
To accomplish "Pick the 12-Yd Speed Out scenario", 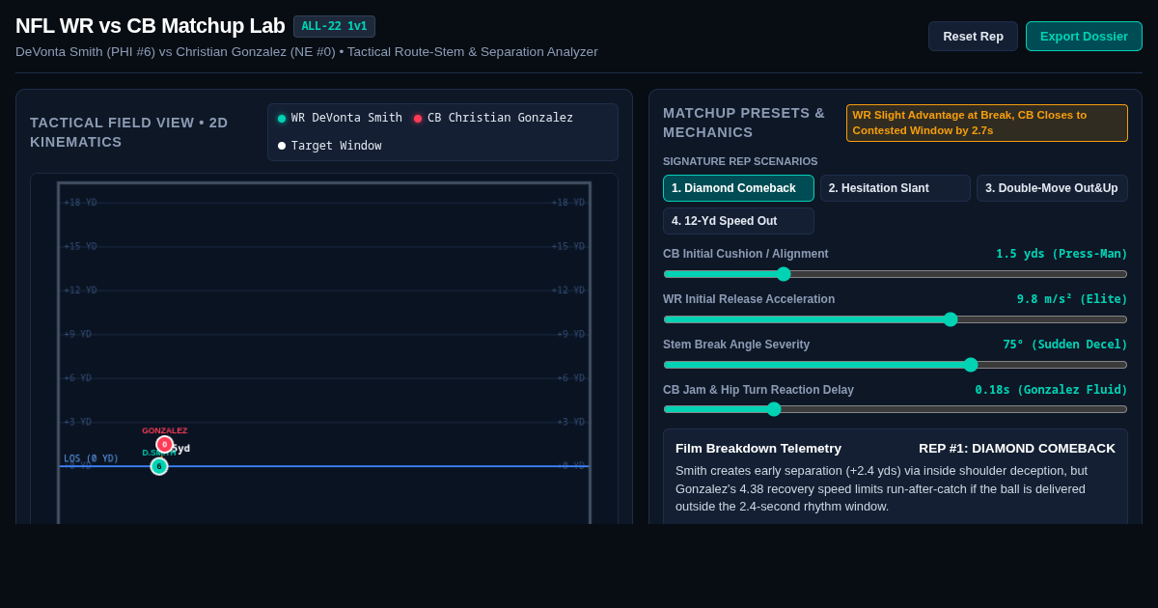I will coord(738,221).
